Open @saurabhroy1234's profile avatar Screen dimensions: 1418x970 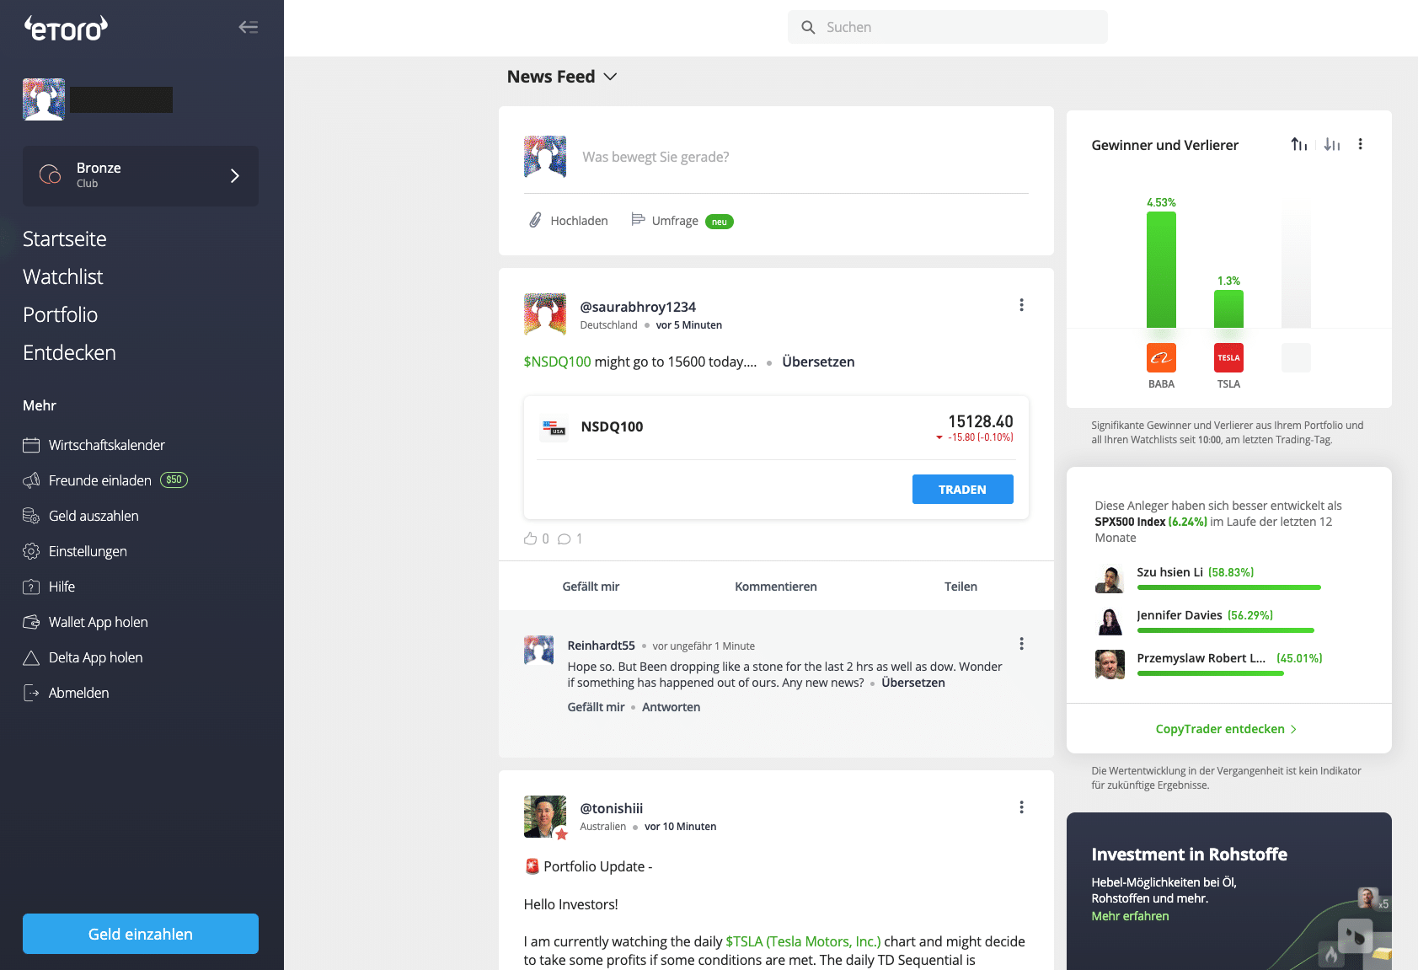click(545, 314)
